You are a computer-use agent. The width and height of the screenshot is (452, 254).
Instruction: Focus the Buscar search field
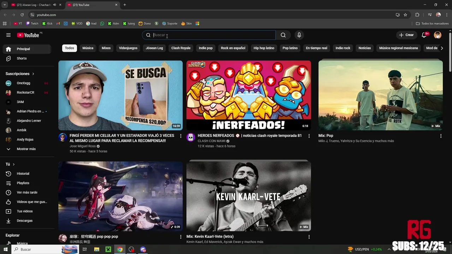pyautogui.click(x=209, y=35)
